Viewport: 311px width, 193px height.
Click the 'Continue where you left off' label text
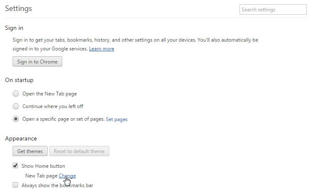(x=53, y=106)
